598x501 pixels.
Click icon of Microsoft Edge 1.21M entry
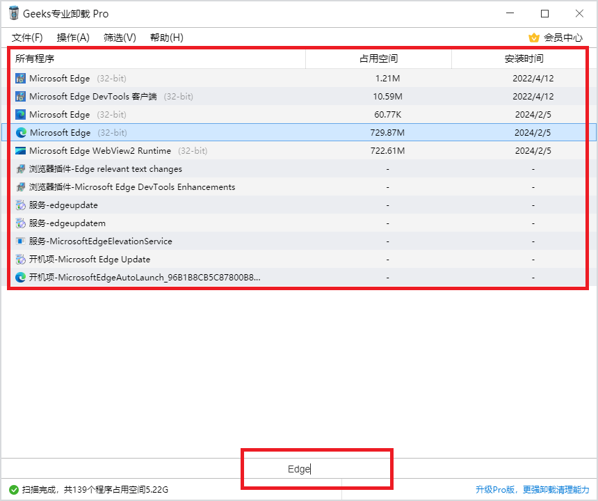click(20, 78)
